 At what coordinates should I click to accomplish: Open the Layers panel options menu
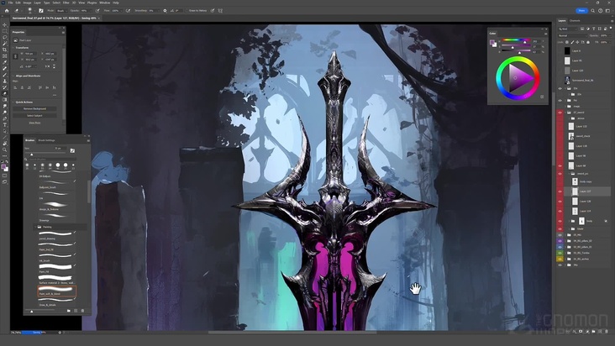tap(611, 21)
